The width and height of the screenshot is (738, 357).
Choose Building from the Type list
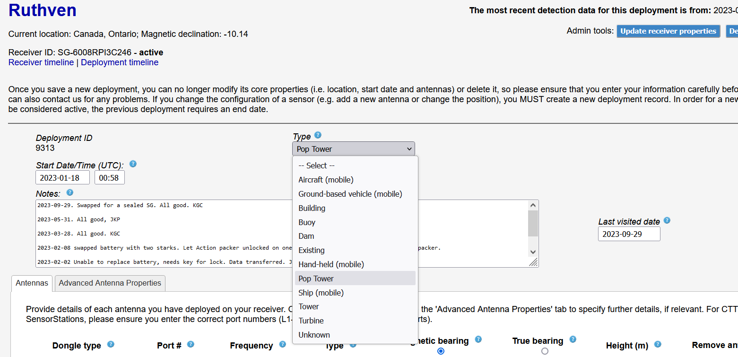coord(312,208)
